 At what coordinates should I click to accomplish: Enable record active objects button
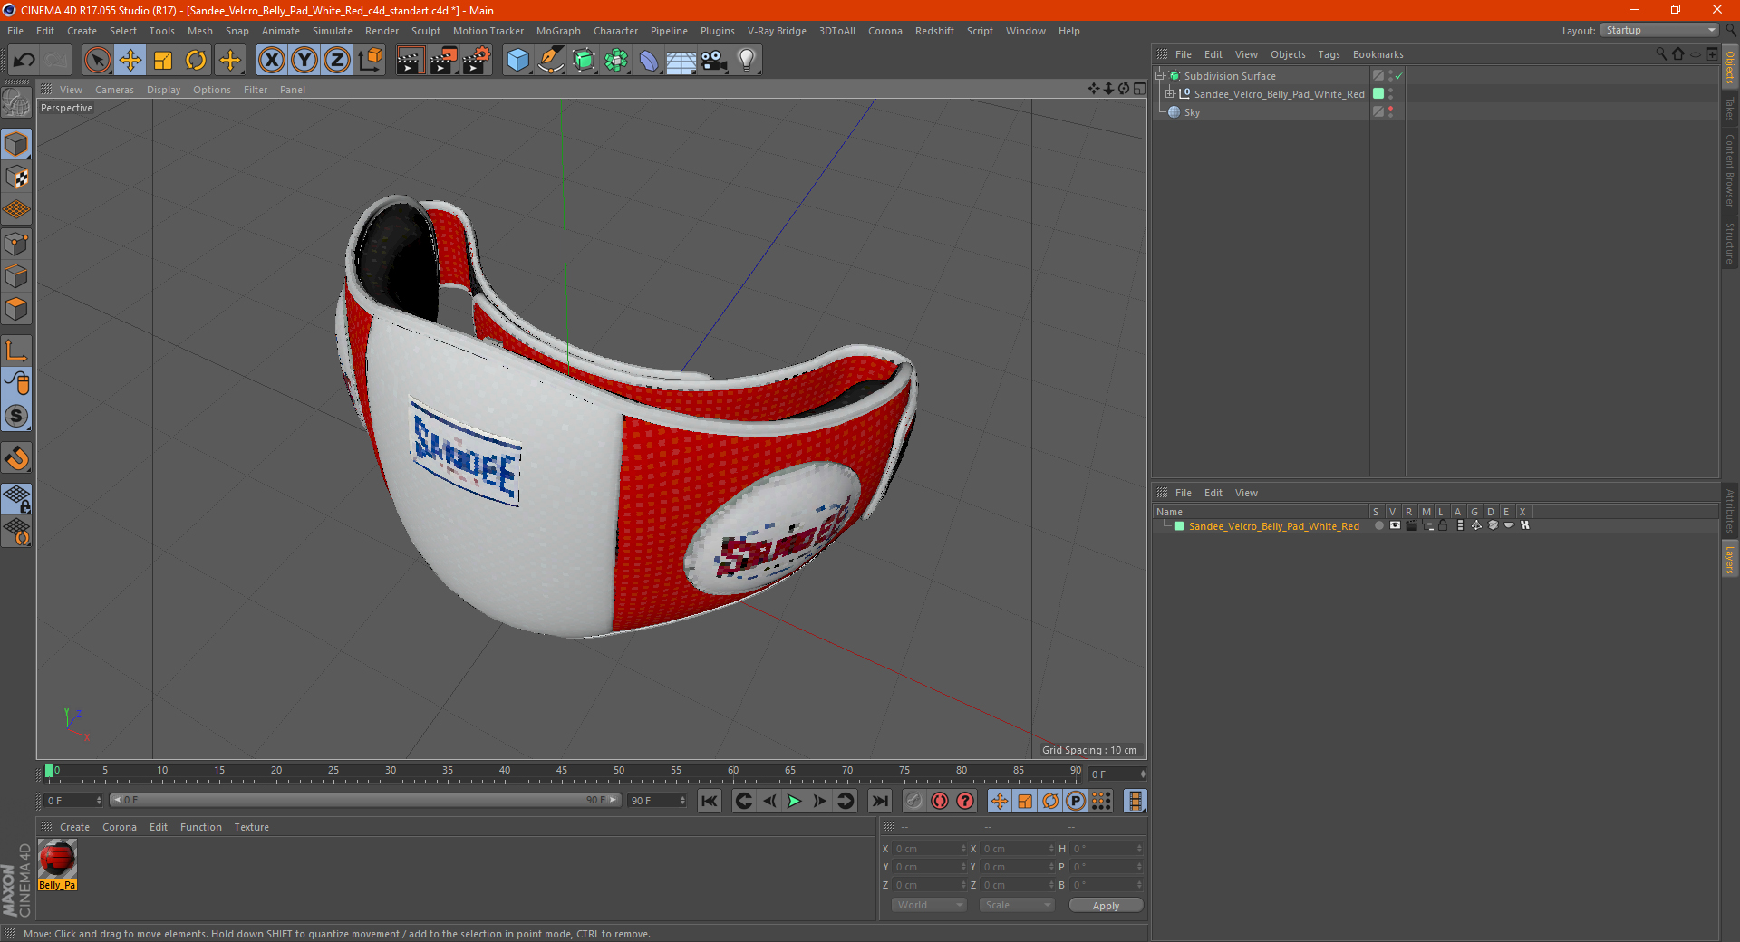(x=913, y=801)
